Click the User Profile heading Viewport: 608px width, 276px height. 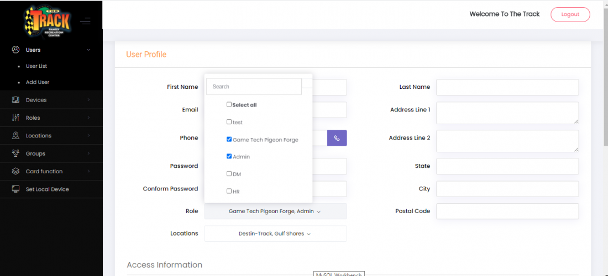(x=146, y=55)
